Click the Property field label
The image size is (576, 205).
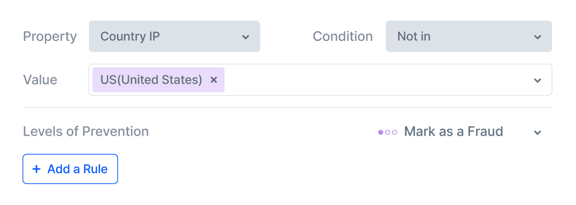coord(50,36)
